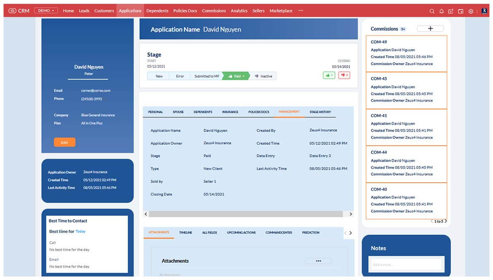The width and height of the screenshot is (493, 280).
Task: Set stage to Inactive
Action: 264,76
